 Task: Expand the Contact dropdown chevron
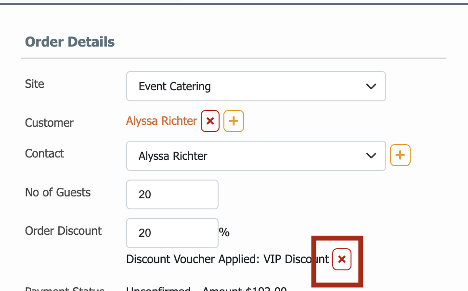click(x=371, y=156)
